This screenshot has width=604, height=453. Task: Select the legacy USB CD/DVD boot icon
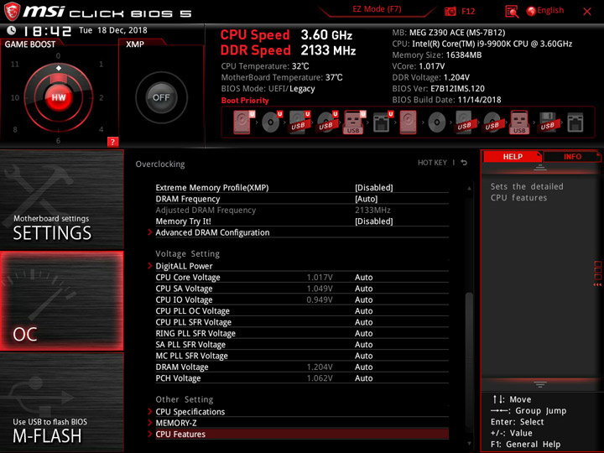point(492,122)
